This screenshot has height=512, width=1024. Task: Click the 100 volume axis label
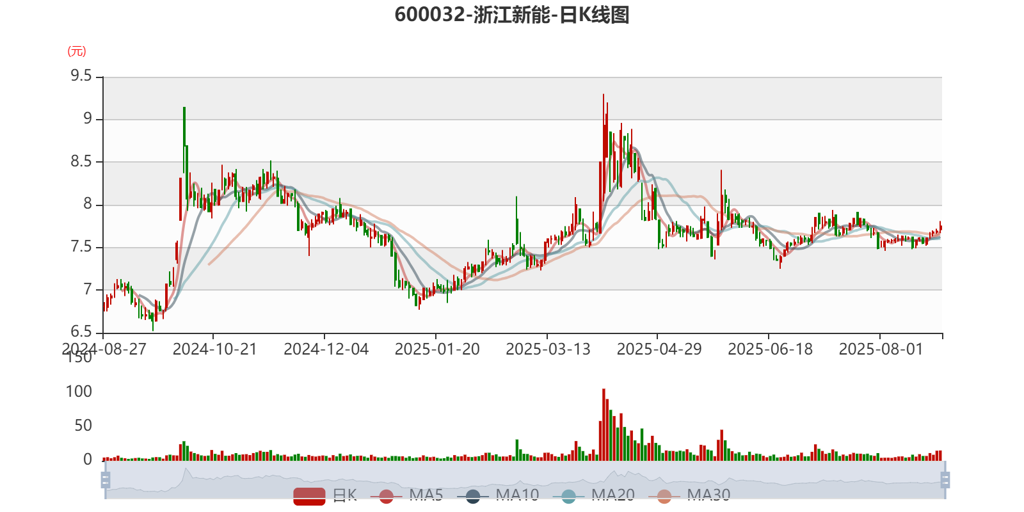(79, 392)
